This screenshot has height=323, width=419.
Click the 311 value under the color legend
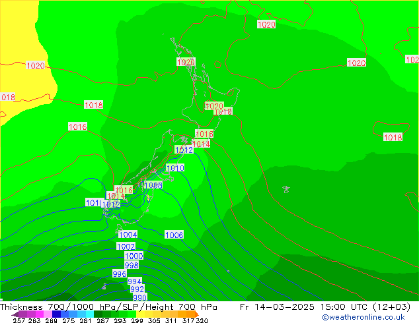(171, 320)
